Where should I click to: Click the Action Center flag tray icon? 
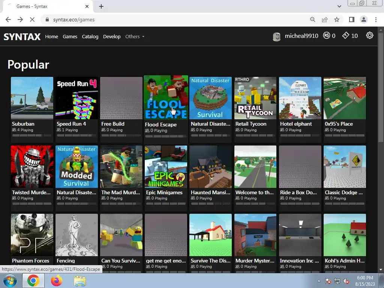328,281
